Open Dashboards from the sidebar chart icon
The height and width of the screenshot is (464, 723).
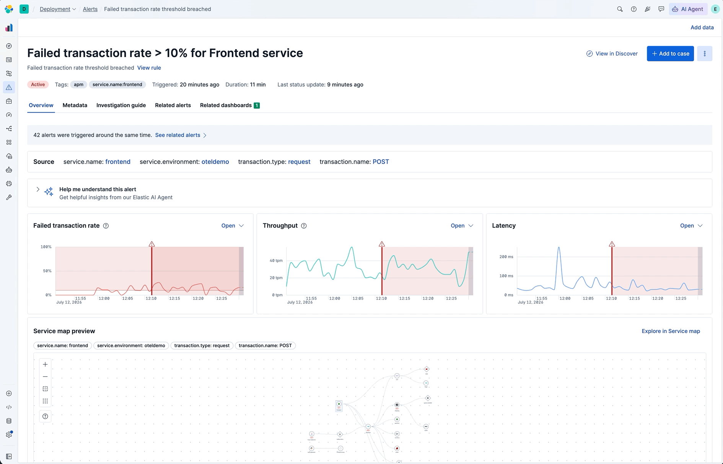9,60
